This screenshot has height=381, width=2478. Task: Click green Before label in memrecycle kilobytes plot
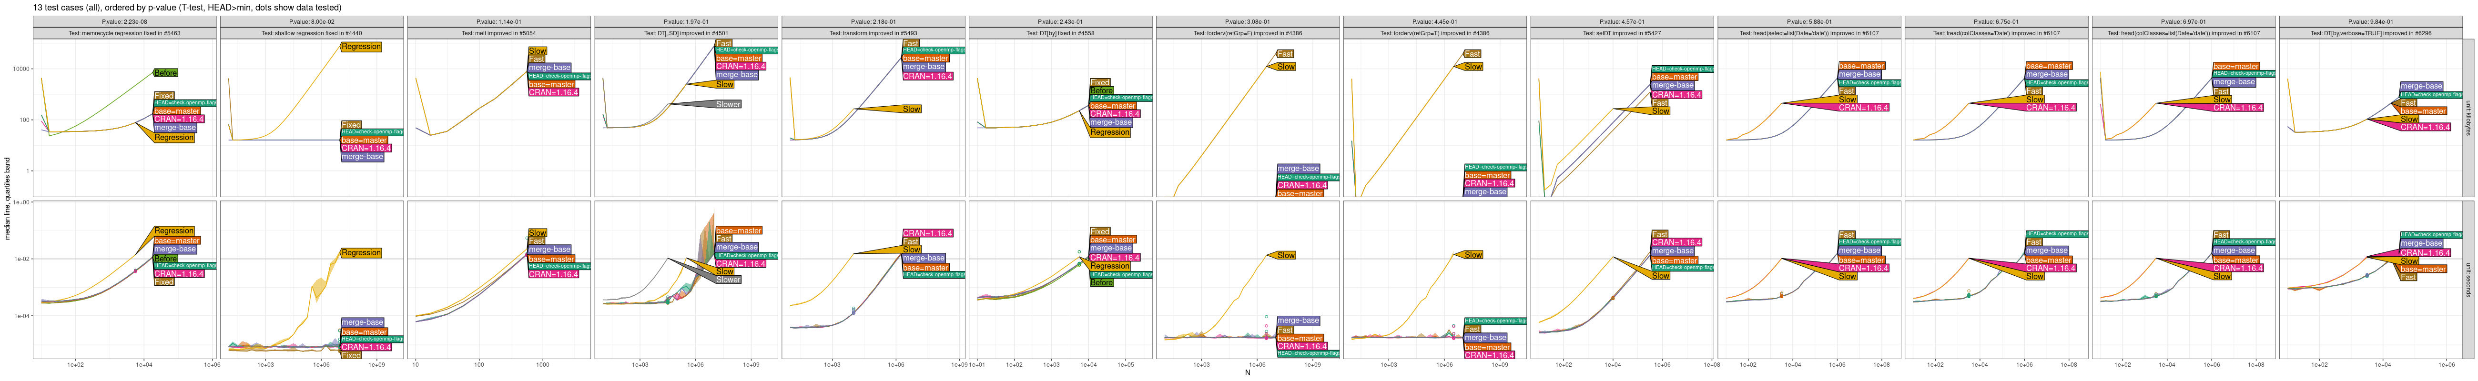tap(165, 73)
